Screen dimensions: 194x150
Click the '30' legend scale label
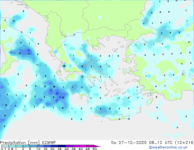[x=66, y=149]
